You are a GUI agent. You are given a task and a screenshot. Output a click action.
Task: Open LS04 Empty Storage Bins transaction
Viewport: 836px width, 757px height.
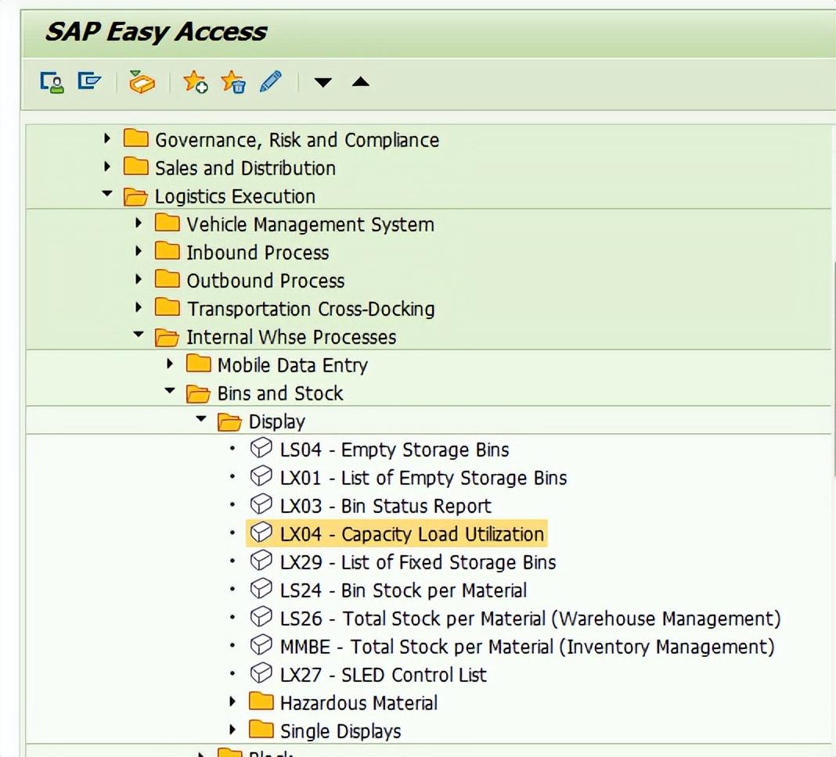click(x=395, y=449)
